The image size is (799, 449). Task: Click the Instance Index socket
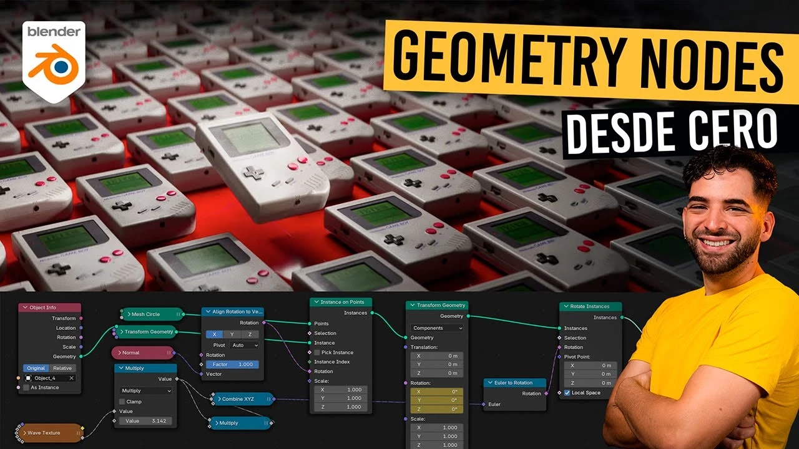click(x=310, y=362)
